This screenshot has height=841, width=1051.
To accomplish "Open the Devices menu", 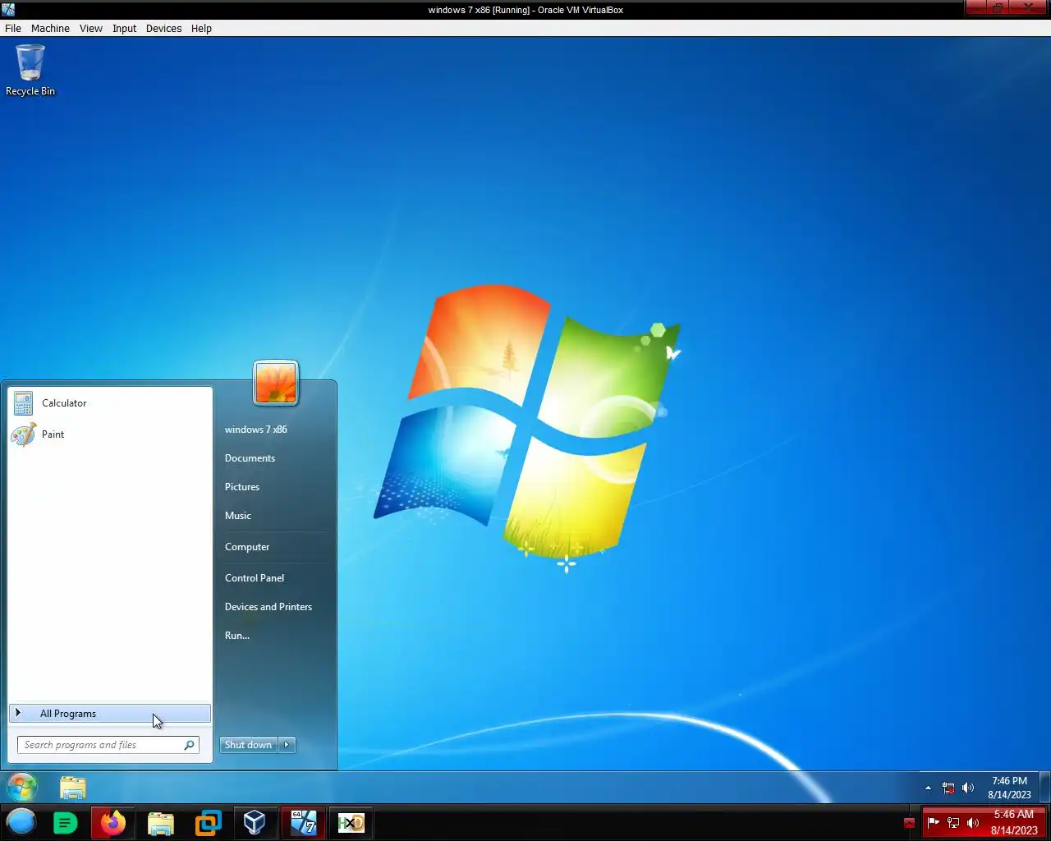I will 164,28.
